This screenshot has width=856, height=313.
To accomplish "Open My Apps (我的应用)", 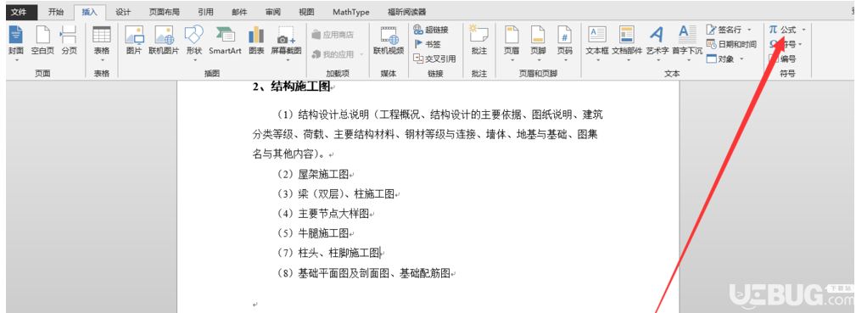I will [338, 54].
